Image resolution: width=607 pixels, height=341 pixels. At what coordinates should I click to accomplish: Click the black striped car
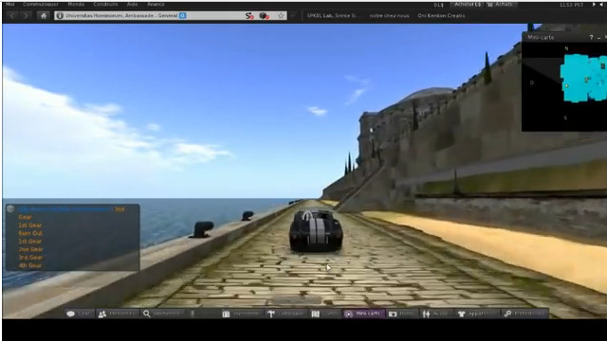[x=316, y=231]
